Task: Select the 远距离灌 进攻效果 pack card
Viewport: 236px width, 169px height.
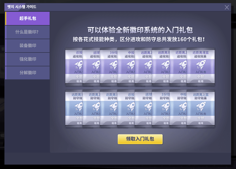Action: [161, 67]
